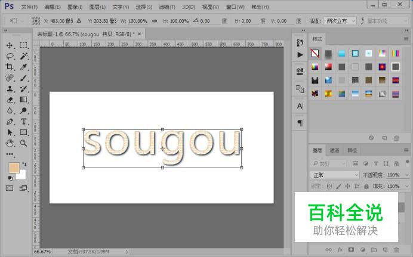Image resolution: width=413 pixels, height=257 pixels.
Task: Open the 图层(L) menu
Action: click(97, 7)
